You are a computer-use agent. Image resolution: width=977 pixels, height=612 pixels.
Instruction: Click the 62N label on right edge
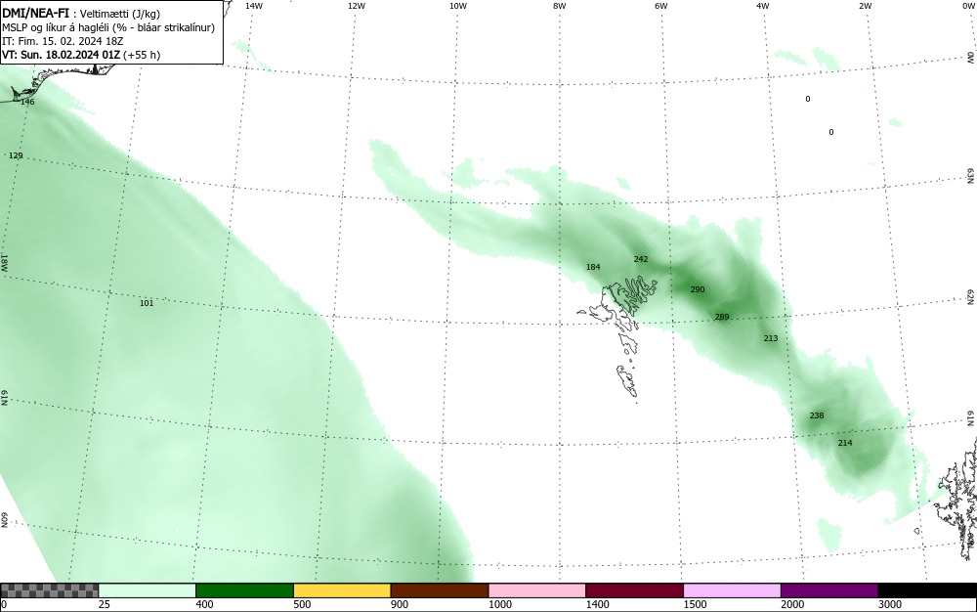click(x=971, y=296)
